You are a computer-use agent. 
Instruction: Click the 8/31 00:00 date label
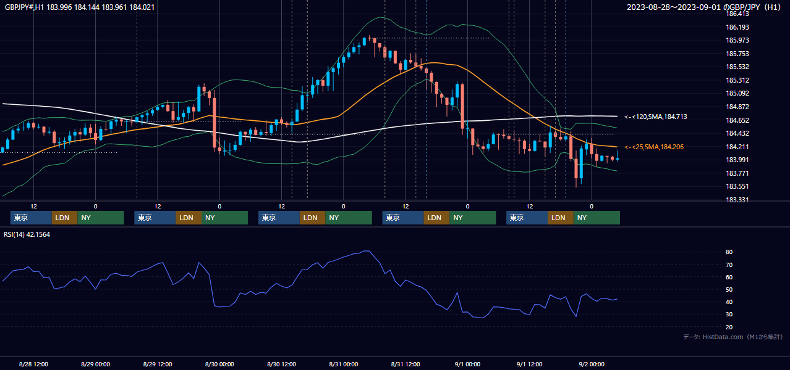tap(343, 364)
